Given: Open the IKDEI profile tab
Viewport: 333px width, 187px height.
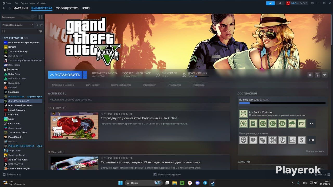Looking at the screenshot, I should [86, 8].
